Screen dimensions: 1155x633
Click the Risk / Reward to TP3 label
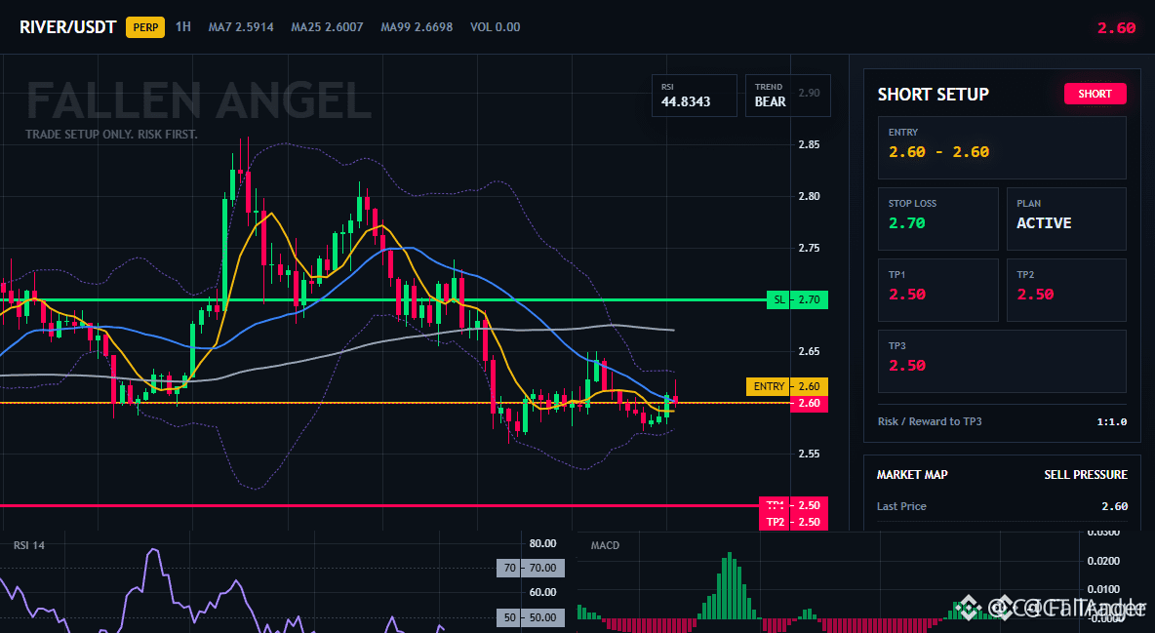click(930, 421)
